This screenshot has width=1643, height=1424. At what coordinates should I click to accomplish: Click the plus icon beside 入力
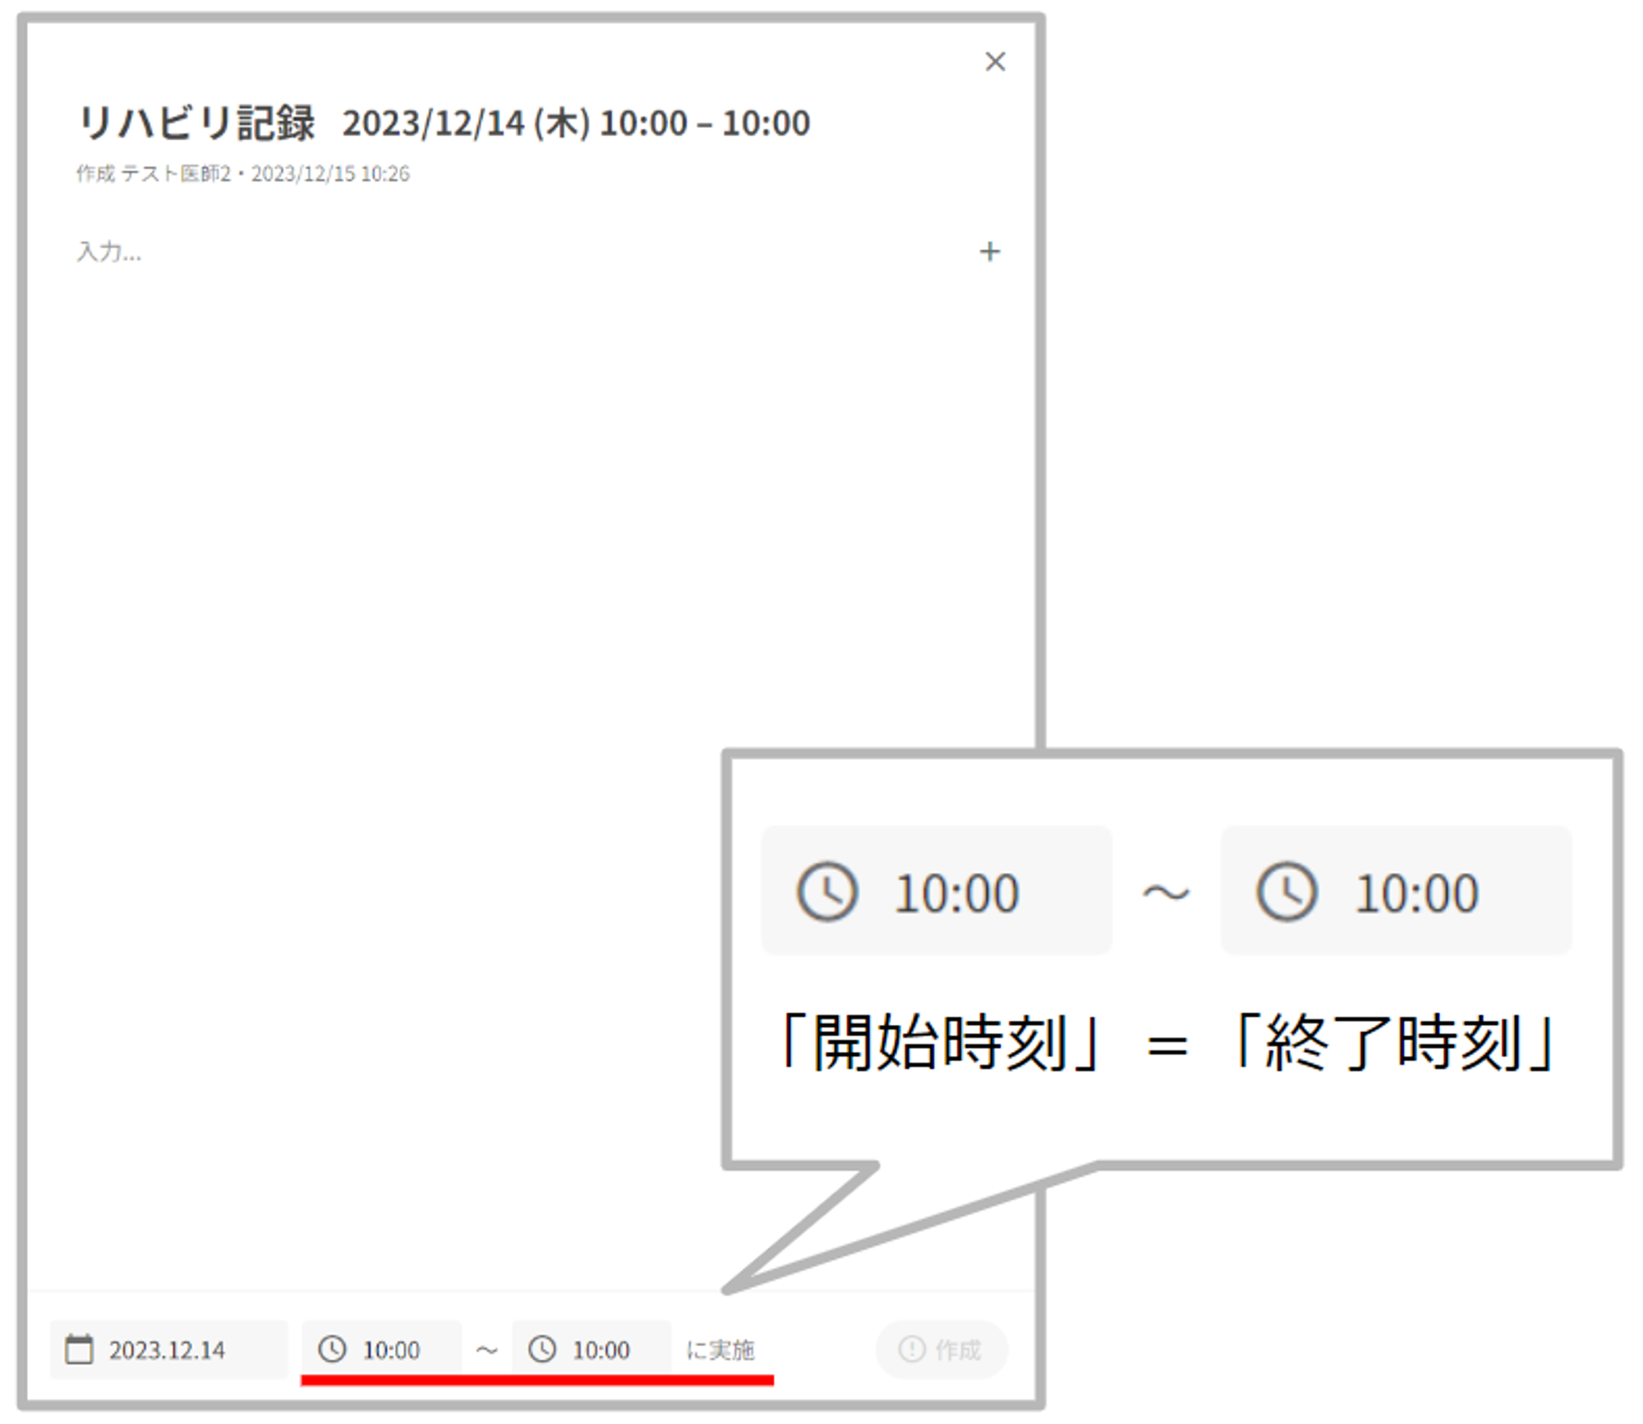(990, 251)
